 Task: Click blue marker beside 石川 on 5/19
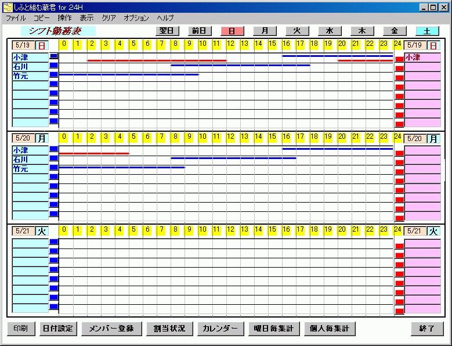tap(53, 66)
